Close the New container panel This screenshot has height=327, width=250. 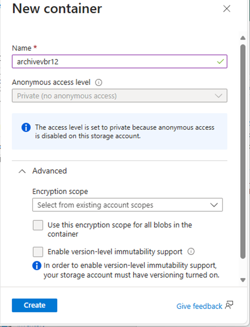(x=226, y=9)
